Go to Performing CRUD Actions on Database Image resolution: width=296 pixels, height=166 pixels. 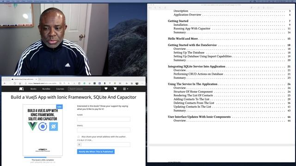pos(198,74)
